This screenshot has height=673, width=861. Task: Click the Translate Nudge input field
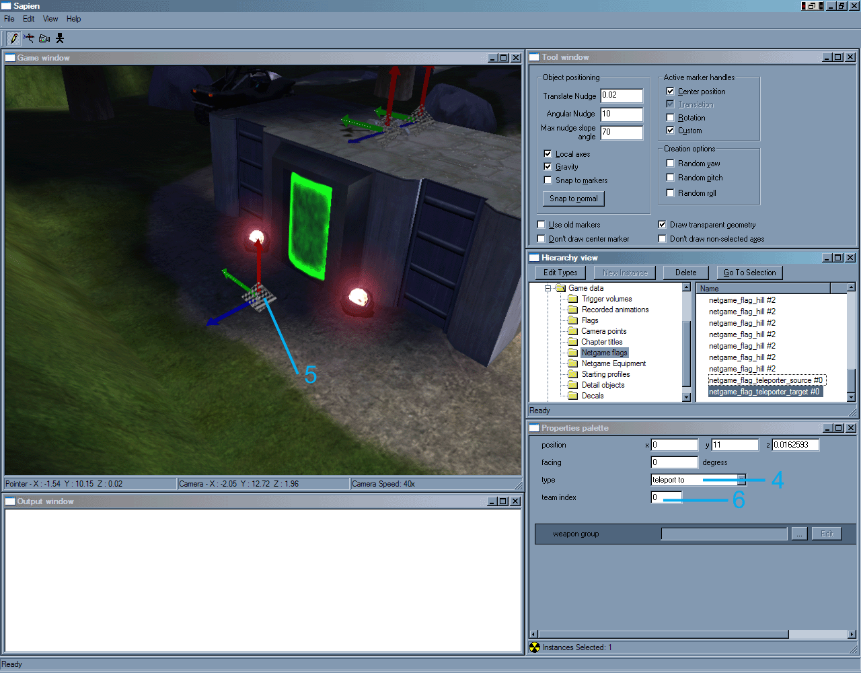click(622, 96)
